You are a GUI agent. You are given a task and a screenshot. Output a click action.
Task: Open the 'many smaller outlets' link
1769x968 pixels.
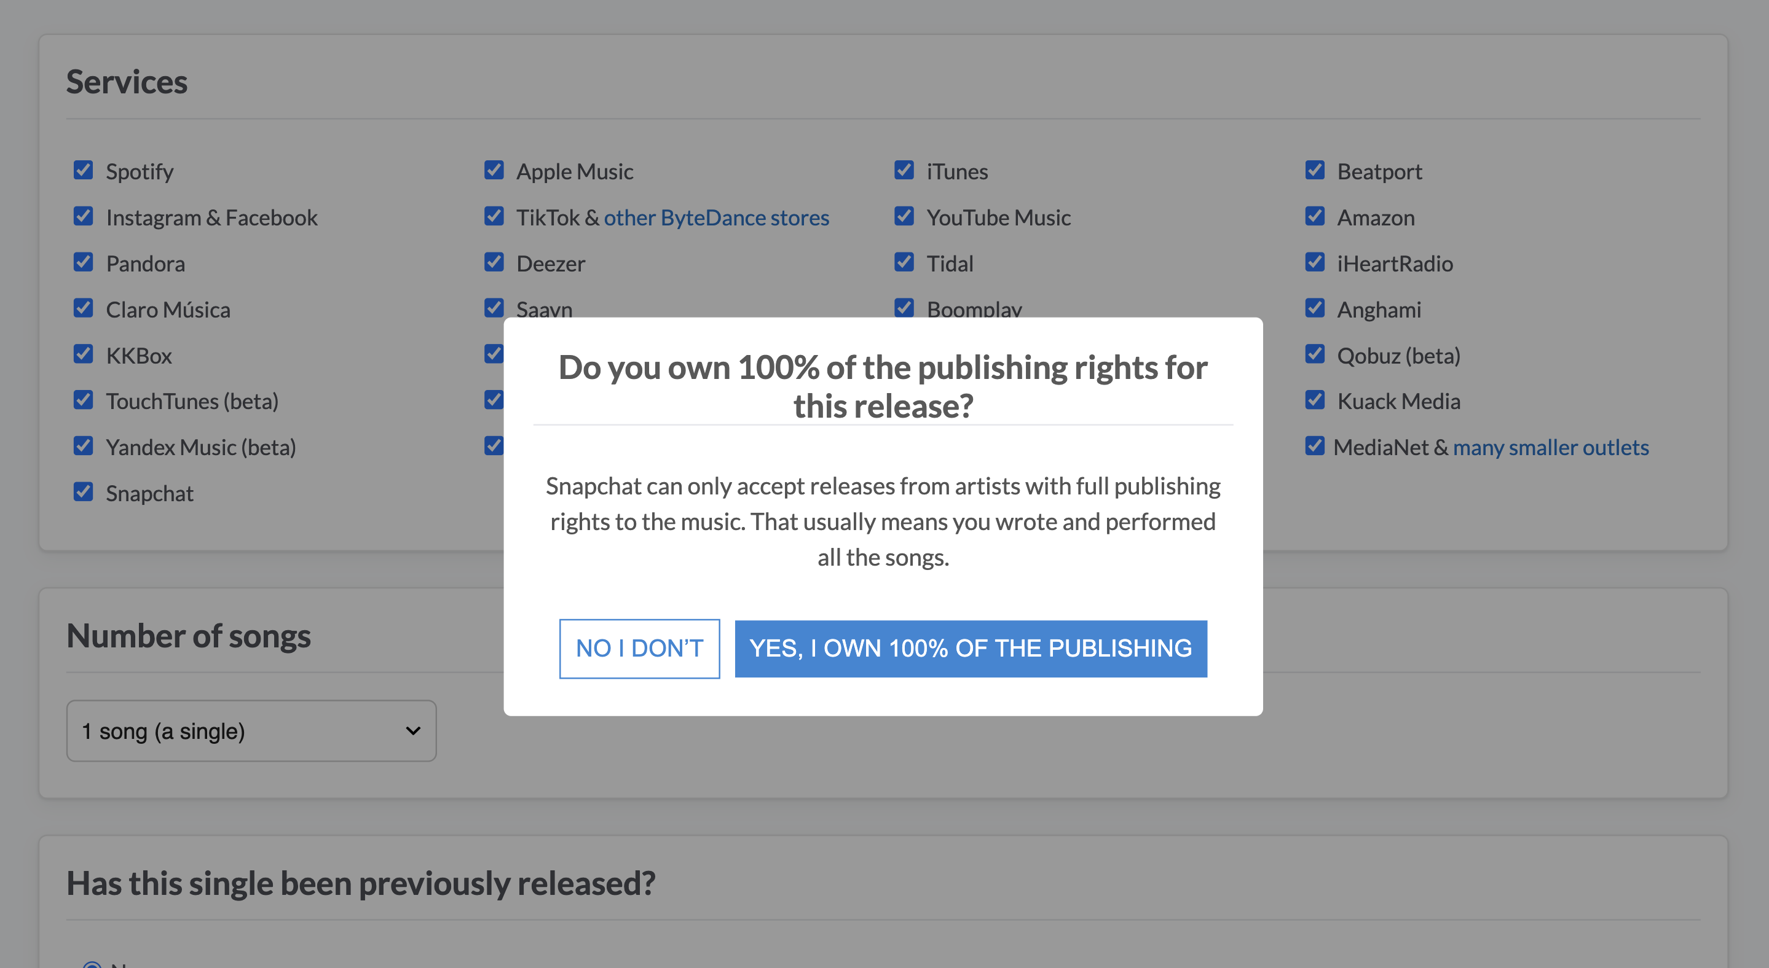(x=1550, y=447)
